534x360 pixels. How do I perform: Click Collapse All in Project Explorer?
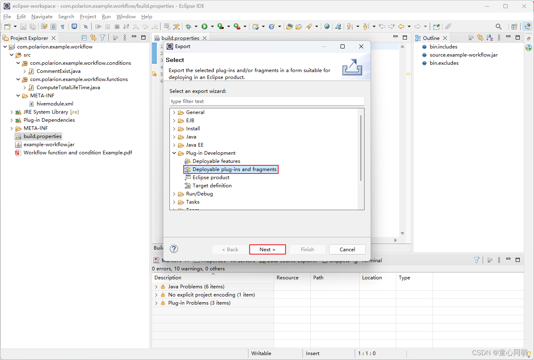tap(84, 37)
